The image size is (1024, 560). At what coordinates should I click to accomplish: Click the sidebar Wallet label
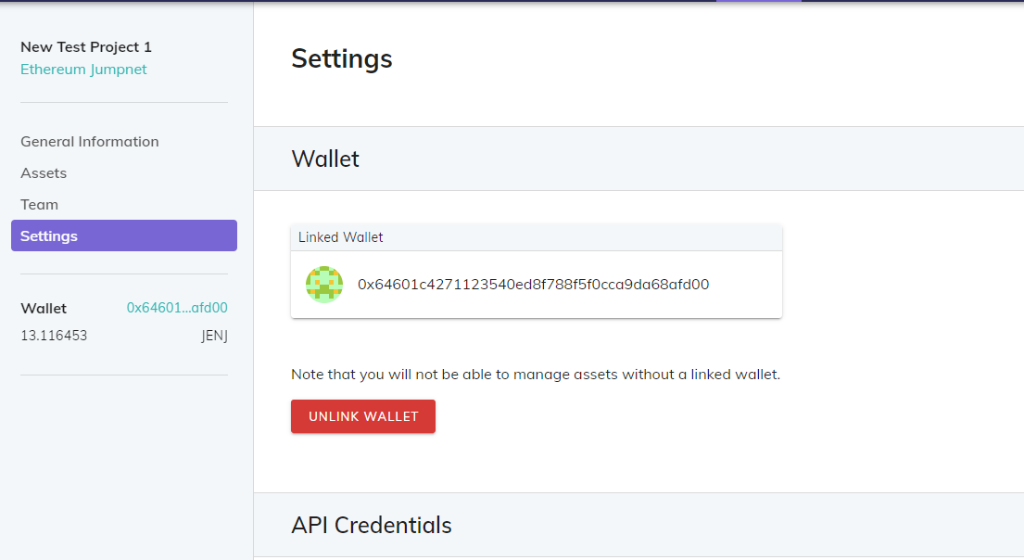click(x=44, y=309)
